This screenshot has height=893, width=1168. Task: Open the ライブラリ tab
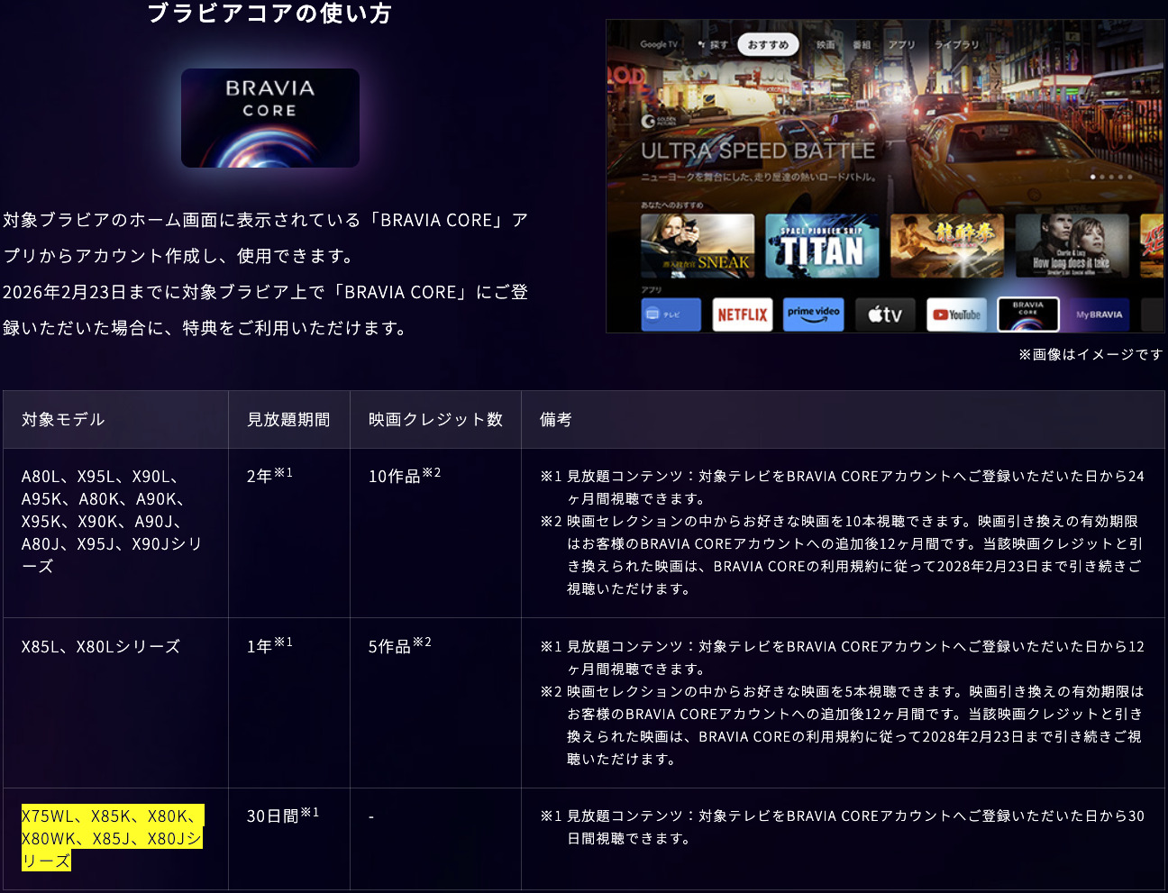point(956,44)
